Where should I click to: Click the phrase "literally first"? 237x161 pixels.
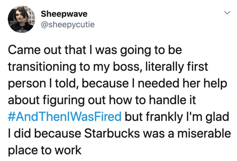pos(176,67)
